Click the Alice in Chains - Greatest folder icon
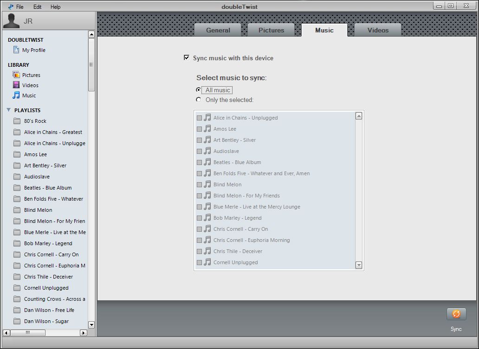Screen dimensions: 479x349 [17, 132]
